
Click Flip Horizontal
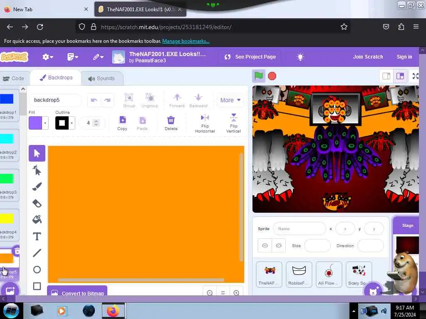[x=205, y=123]
